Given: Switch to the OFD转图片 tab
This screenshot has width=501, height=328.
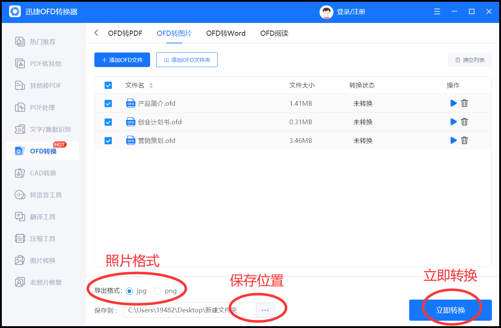Looking at the screenshot, I should coord(174,33).
